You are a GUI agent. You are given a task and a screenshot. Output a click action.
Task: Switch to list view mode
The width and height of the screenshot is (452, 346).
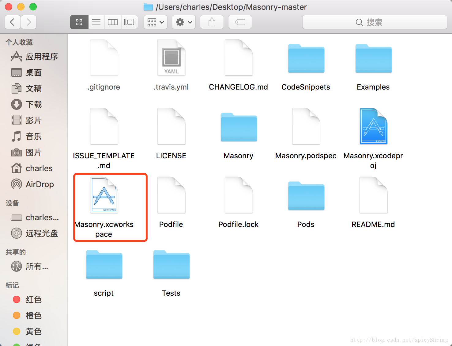pyautogui.click(x=96, y=22)
